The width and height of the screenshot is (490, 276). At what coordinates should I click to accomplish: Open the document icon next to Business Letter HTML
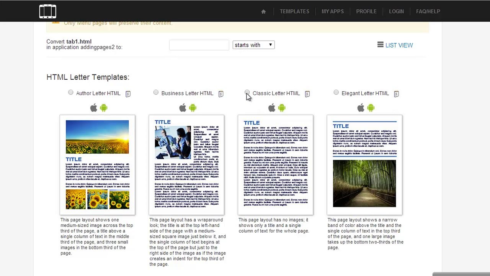point(221,94)
